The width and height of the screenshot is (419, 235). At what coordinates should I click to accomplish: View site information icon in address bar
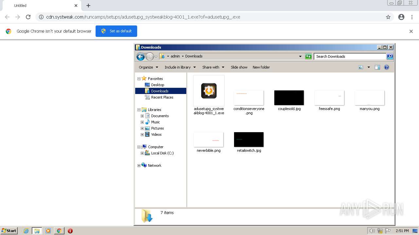point(41,17)
